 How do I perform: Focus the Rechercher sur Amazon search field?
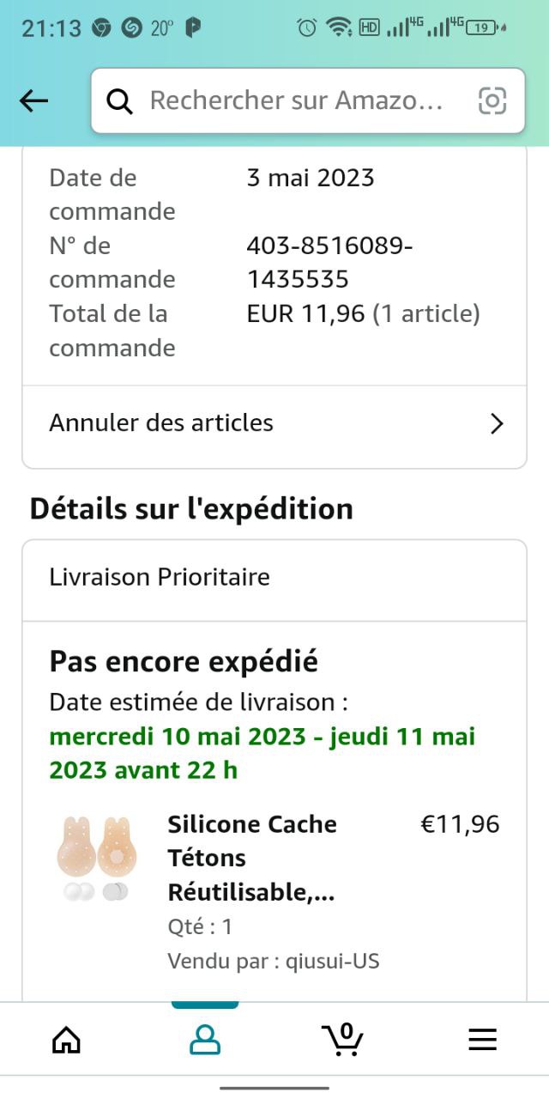[296, 101]
